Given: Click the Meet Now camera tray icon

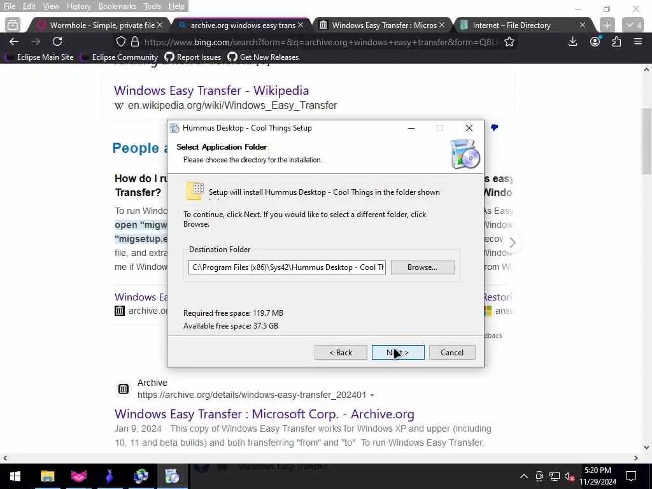Looking at the screenshot, I should [x=539, y=476].
